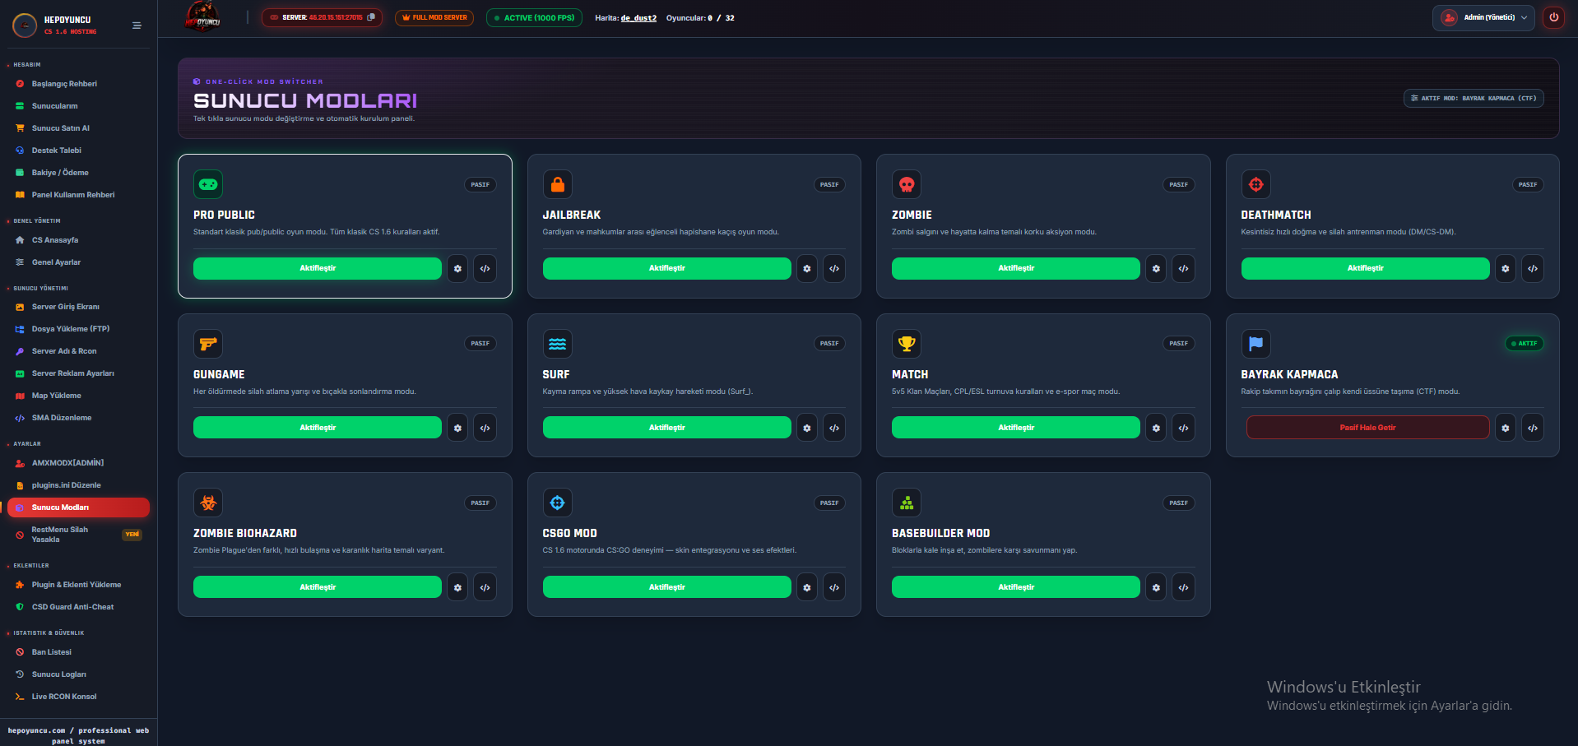This screenshot has width=1578, height=746.
Task: Open settings gear on JAILBREAK card
Action: (x=807, y=269)
